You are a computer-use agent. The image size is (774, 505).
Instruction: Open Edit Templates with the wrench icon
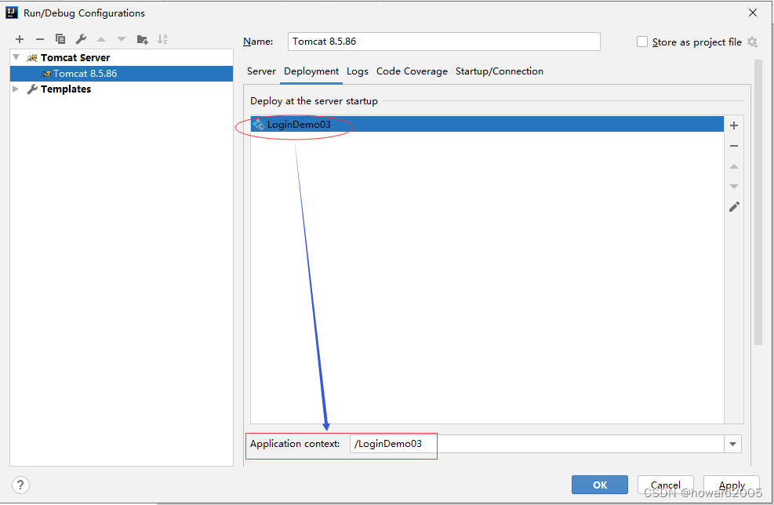(x=80, y=38)
